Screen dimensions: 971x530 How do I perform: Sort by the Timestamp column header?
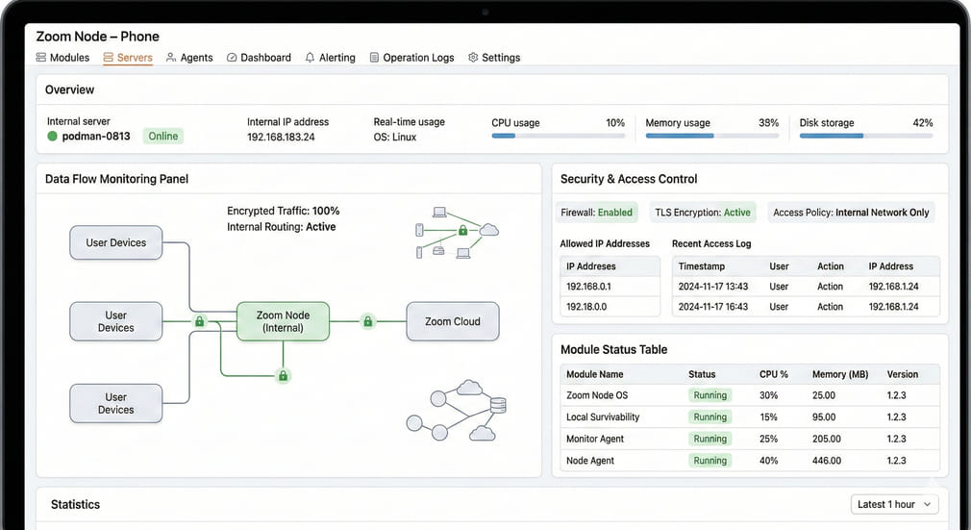click(702, 266)
